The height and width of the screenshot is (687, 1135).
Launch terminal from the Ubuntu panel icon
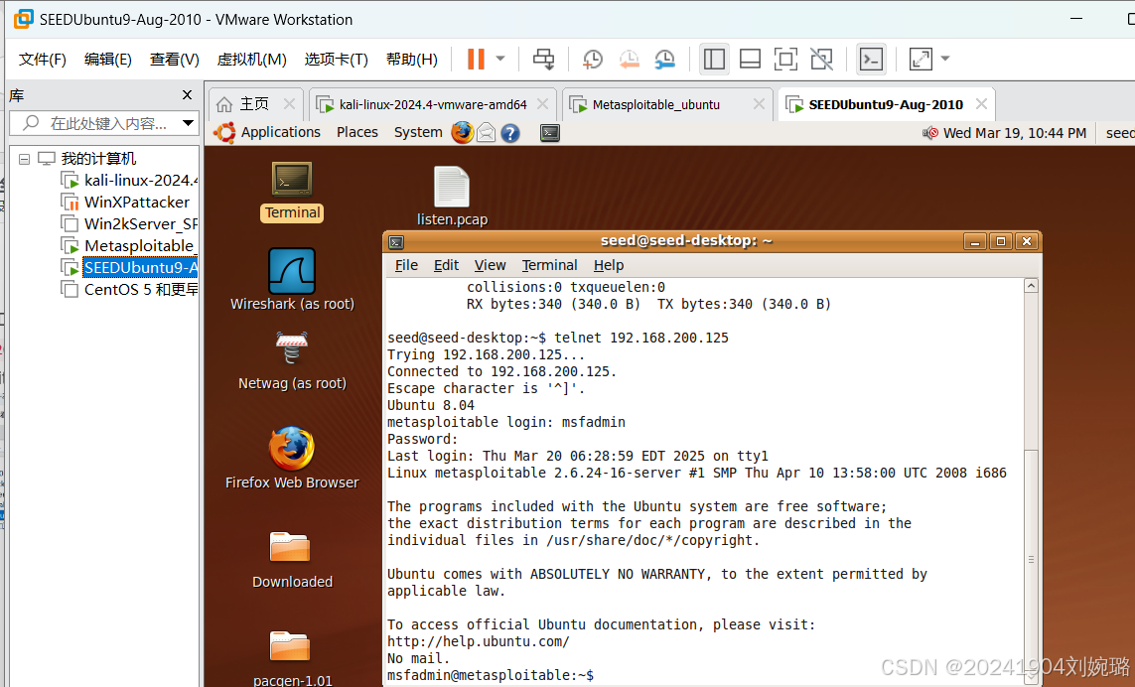(x=550, y=133)
